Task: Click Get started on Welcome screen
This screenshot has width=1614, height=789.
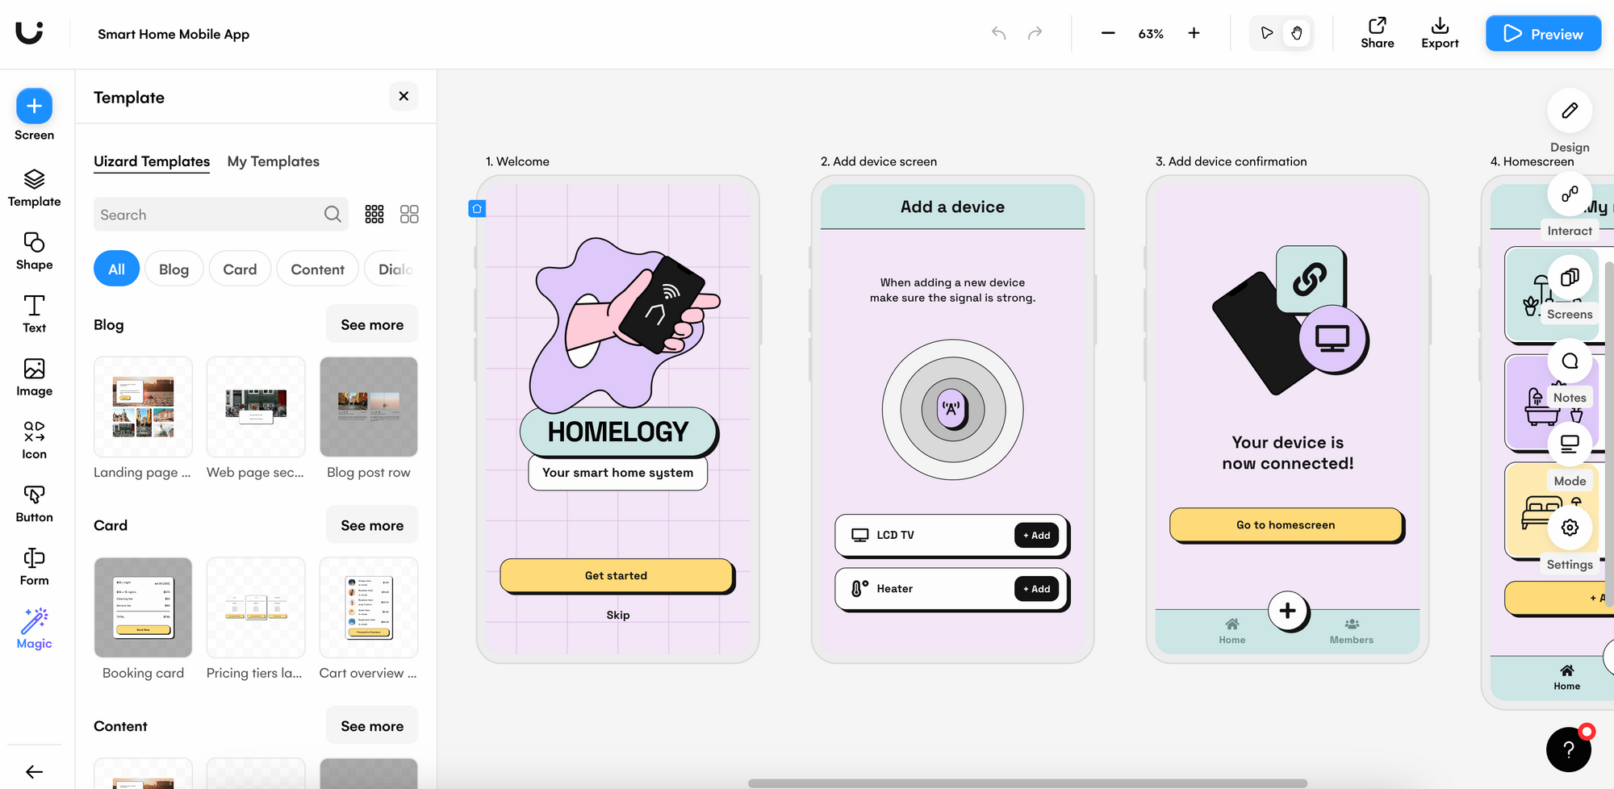Action: [x=617, y=575]
